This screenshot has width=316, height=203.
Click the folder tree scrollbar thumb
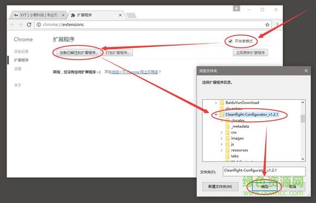pyautogui.click(x=303, y=118)
